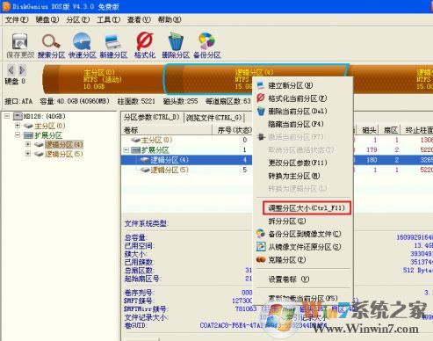Switch to the 分区参数(CTRL_D) tab

tap(152, 118)
